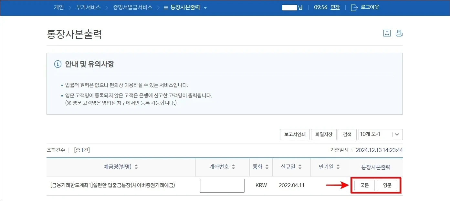450x201 pixels.
Task: Click the 파일저장 button to save file
Action: (x=324, y=135)
